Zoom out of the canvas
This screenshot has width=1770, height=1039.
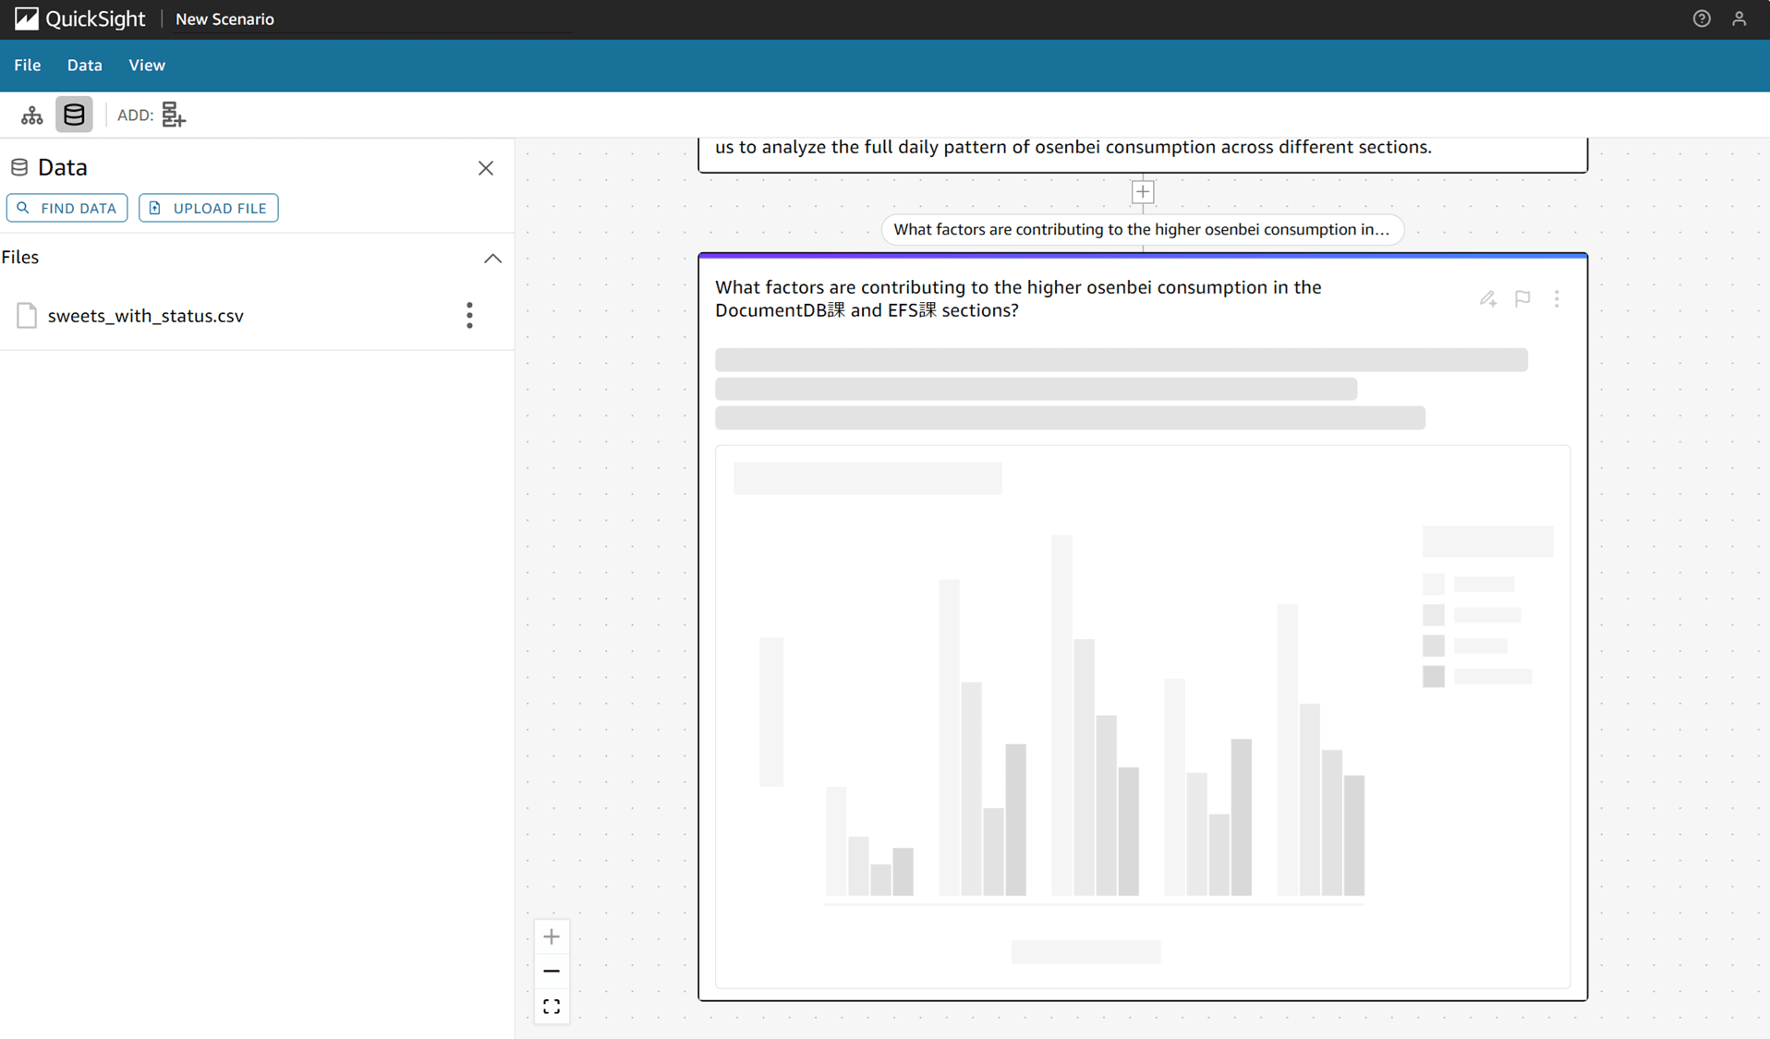click(552, 972)
